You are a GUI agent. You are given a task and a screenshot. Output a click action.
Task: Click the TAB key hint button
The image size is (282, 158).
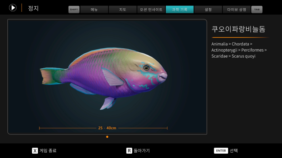coord(257,9)
